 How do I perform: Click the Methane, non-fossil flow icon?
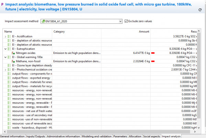click(13, 61)
